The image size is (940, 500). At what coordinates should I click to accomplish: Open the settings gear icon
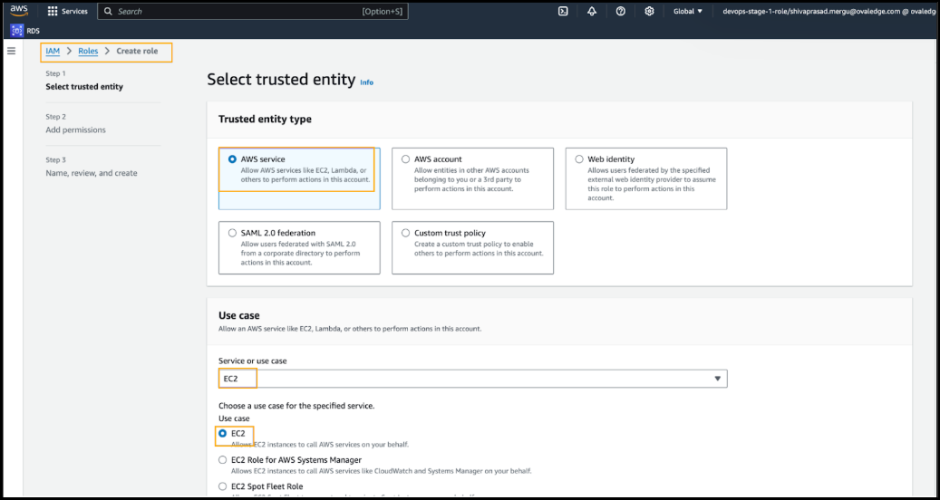(x=649, y=12)
